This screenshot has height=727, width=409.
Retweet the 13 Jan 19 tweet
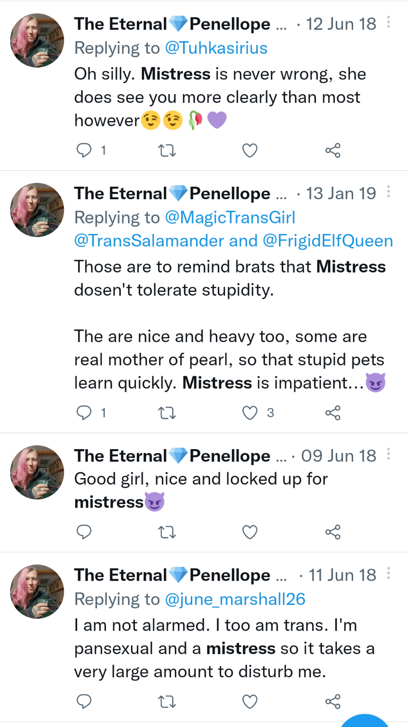tap(167, 413)
